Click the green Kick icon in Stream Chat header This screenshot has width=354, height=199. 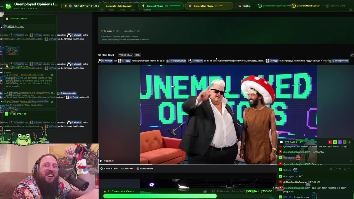[x=335, y=142]
